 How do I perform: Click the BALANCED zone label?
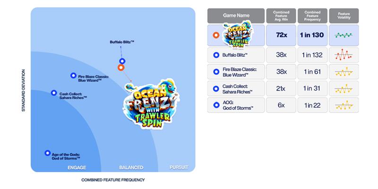point(131,167)
